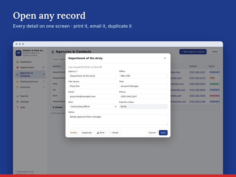Go to Opportunities in sidebar
236x177 pixels.
point(30,67)
